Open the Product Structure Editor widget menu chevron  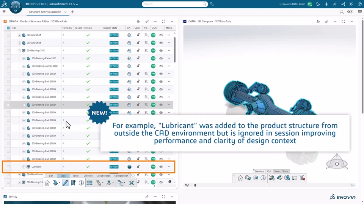[172, 21]
